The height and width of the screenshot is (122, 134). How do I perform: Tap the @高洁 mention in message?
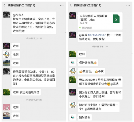(114, 84)
